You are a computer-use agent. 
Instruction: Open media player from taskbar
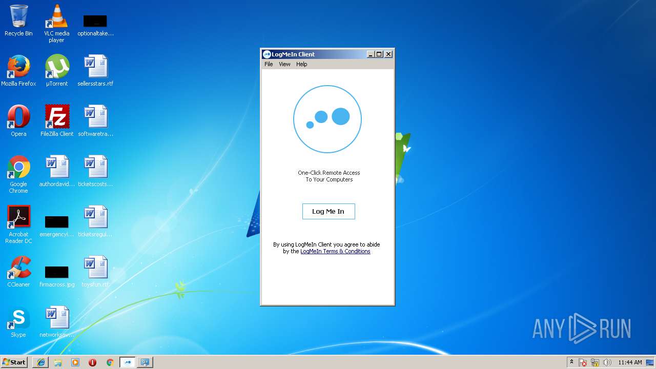coord(75,362)
